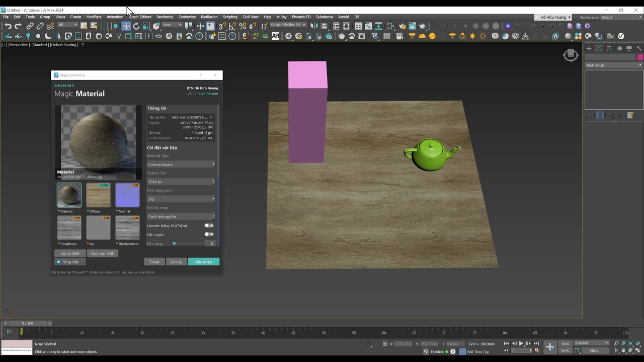644x362 pixels.
Task: Go to the end frame
Action: (x=536, y=343)
